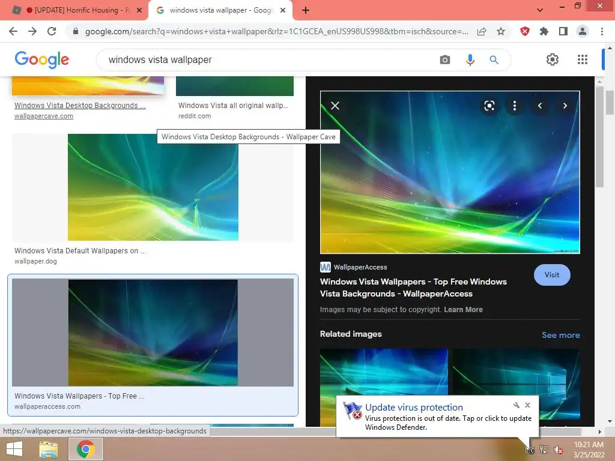Go back to the previous page
The image size is (615, 461).
[13, 31]
